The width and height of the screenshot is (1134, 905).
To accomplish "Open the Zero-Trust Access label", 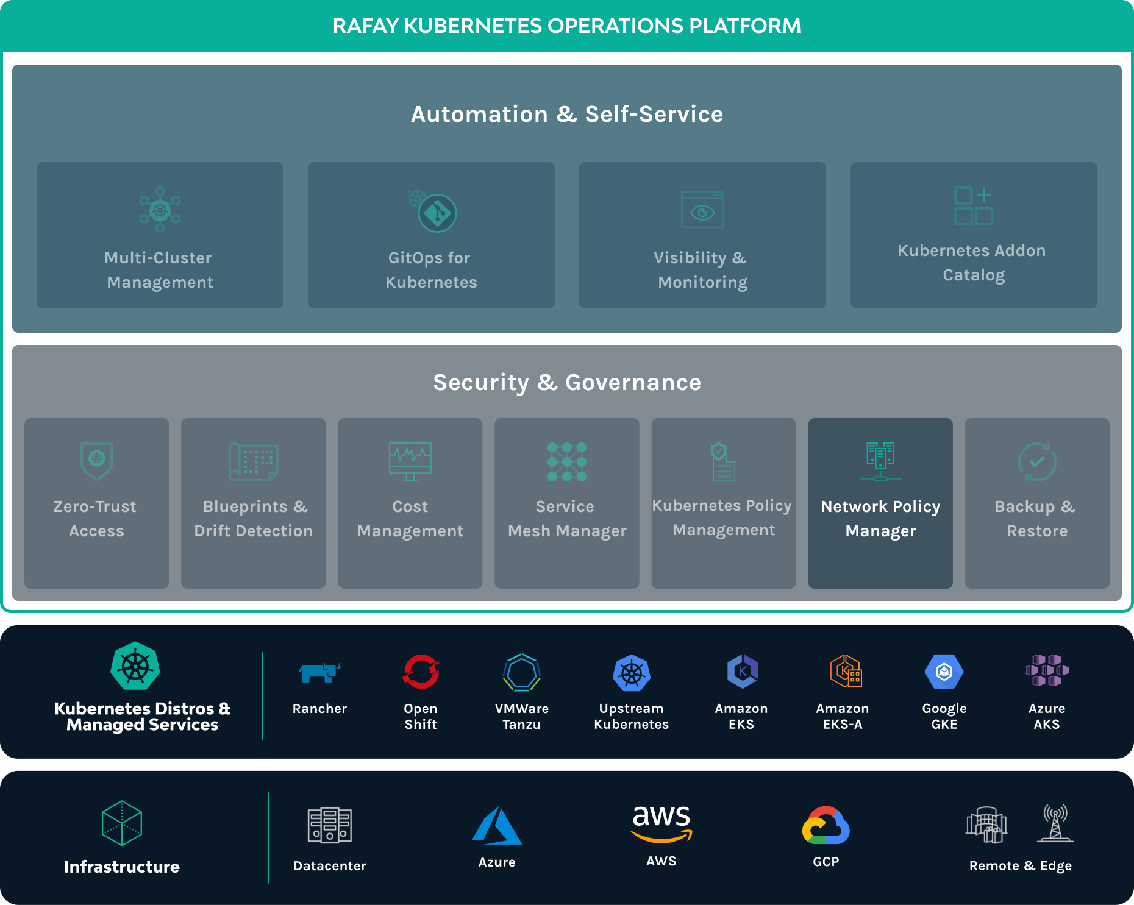I will point(96,519).
